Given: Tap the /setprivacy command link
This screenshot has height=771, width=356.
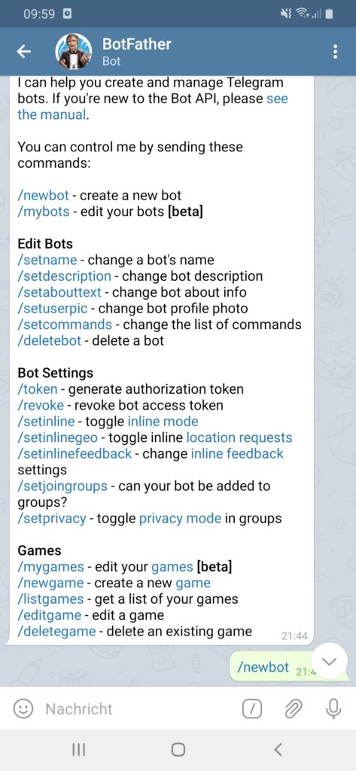Looking at the screenshot, I should (x=52, y=518).
